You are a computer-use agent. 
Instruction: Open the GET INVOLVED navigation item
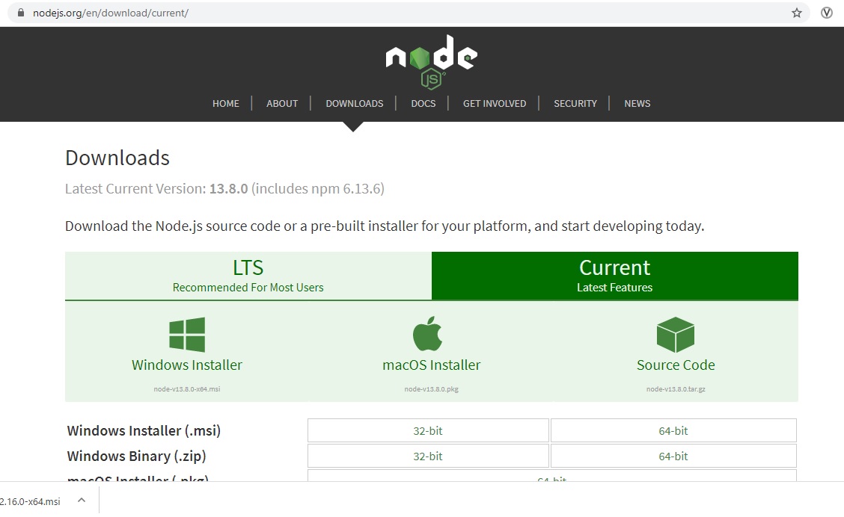point(495,103)
